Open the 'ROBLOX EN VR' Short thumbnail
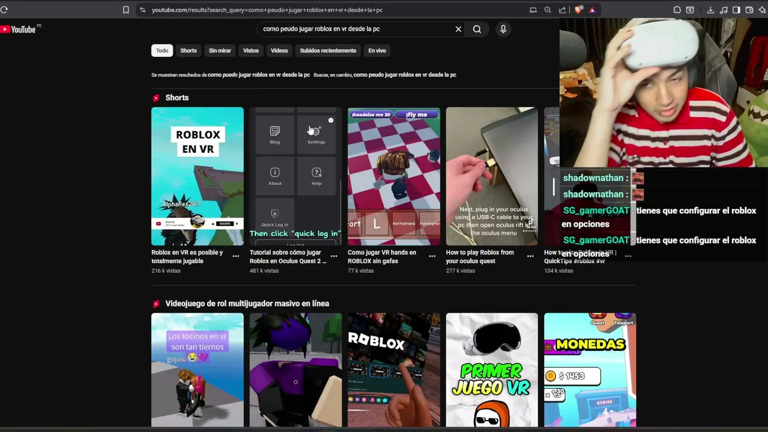 (x=197, y=176)
